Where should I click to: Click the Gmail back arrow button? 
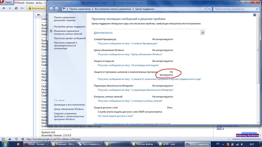click(39, 15)
